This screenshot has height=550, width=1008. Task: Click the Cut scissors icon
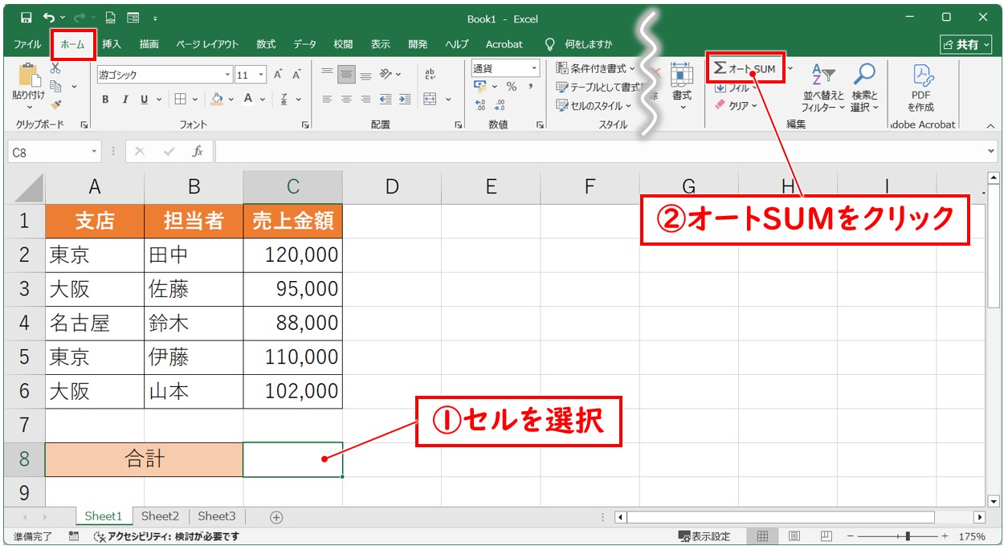pyautogui.click(x=55, y=70)
